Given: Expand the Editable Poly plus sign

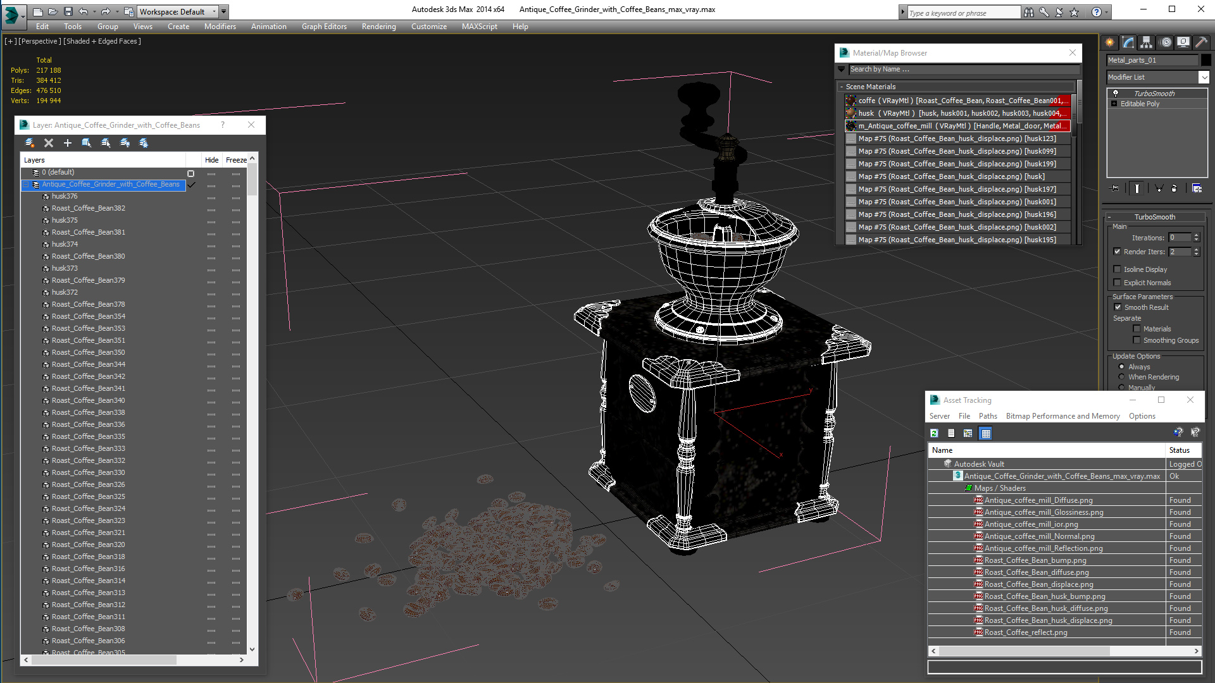Looking at the screenshot, I should click(x=1114, y=104).
